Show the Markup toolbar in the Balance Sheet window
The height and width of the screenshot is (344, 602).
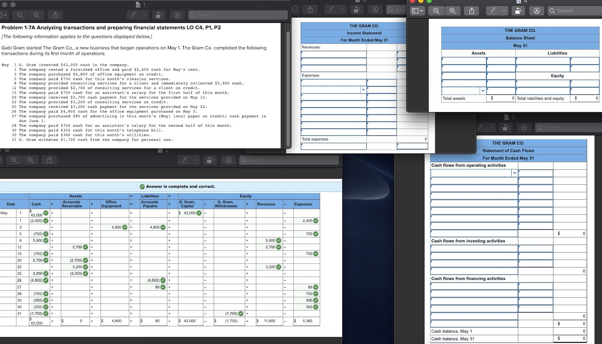coord(537,11)
